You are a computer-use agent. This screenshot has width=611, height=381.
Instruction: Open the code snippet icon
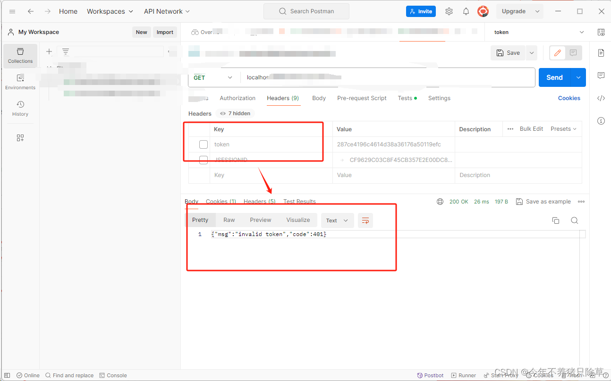tap(601, 98)
